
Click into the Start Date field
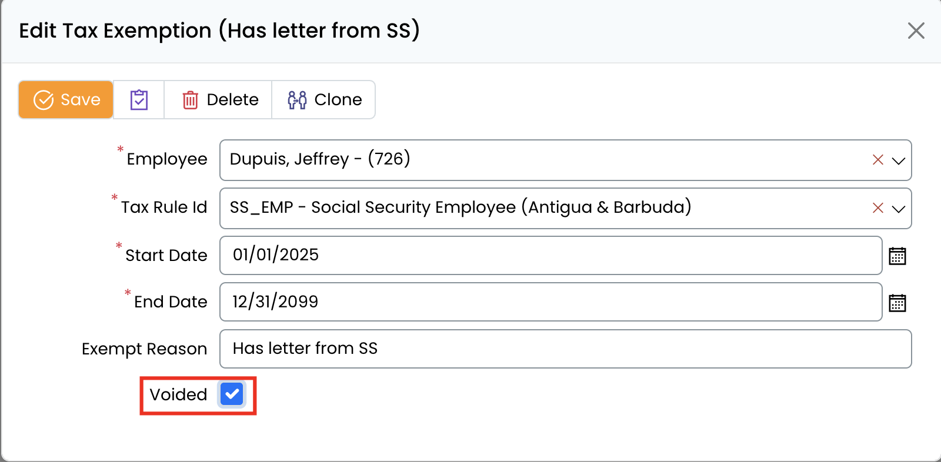[550, 255]
